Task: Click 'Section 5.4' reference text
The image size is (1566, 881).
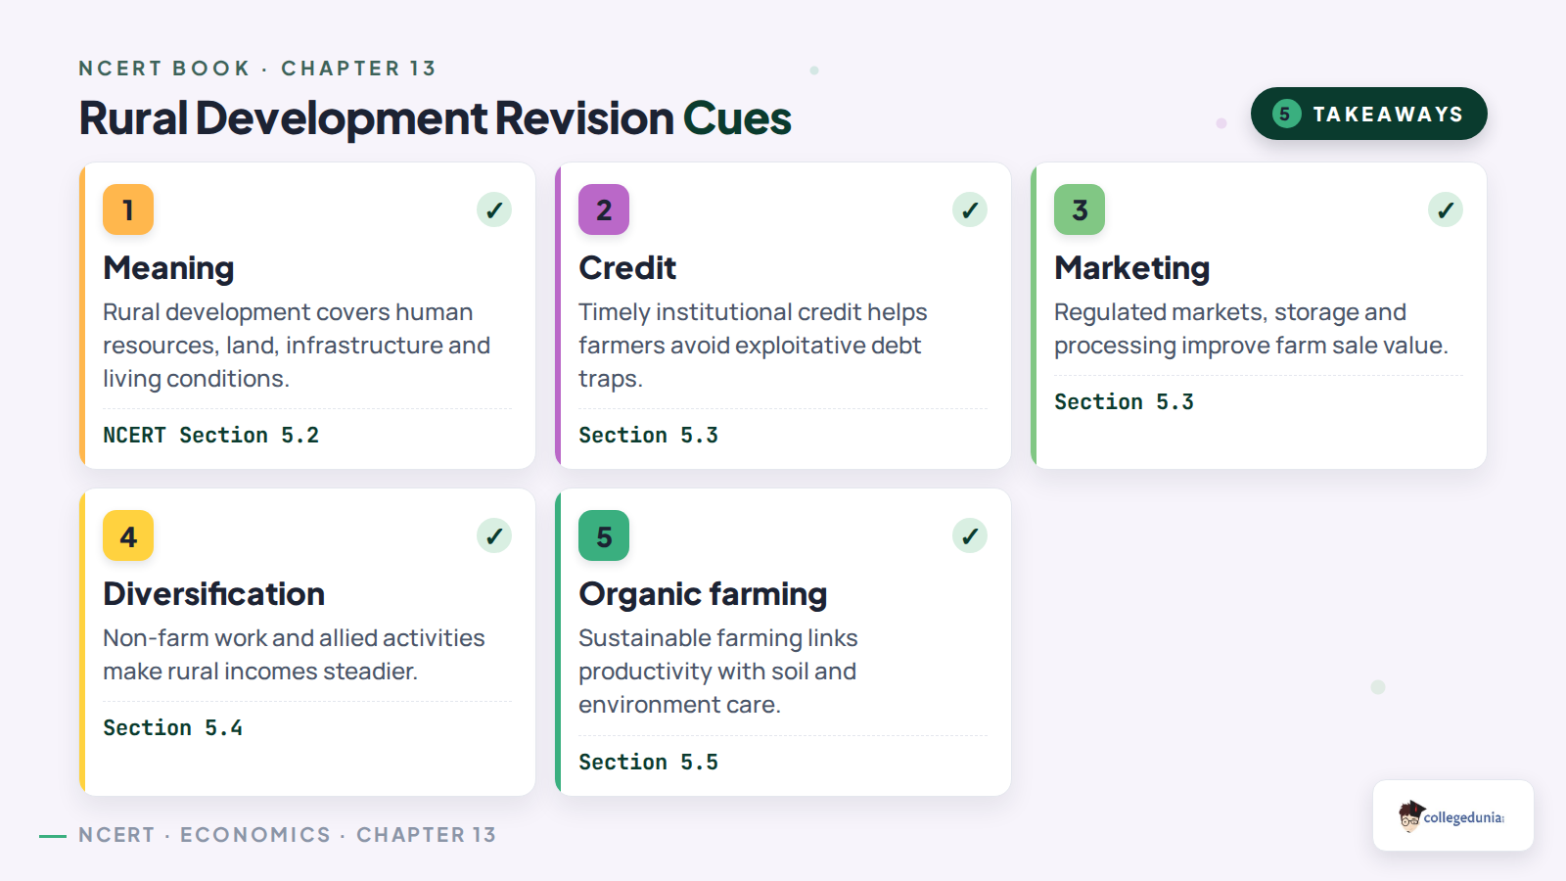Action: pyautogui.click(x=172, y=727)
